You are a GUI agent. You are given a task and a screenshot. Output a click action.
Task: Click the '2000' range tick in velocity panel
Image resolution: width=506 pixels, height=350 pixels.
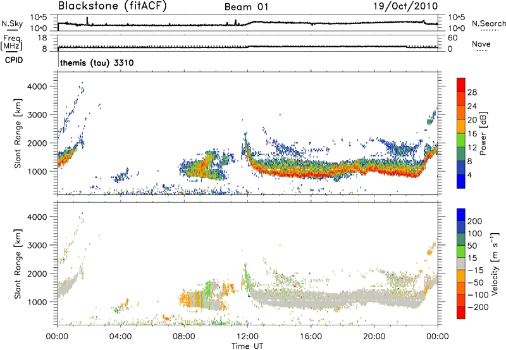point(37,274)
